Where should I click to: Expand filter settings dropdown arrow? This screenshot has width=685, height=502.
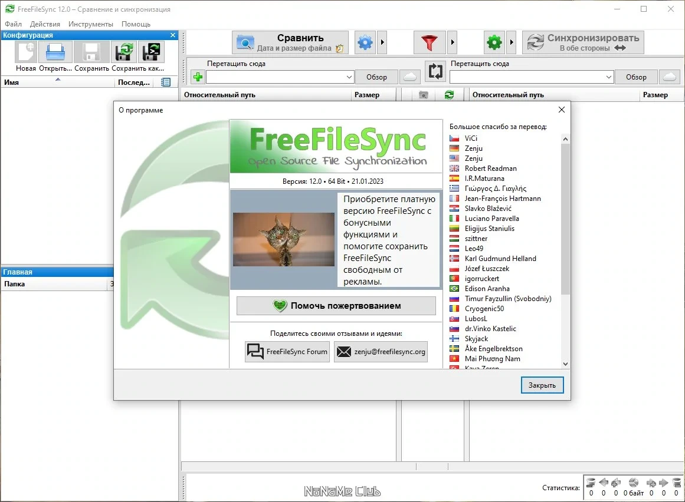pos(452,42)
